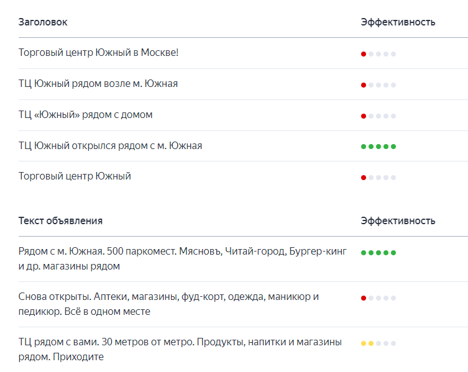The height and width of the screenshot is (372, 468).
Task: Click green five-dot rating for "ТЦ Южный открылся" headline
Action: click(378, 147)
